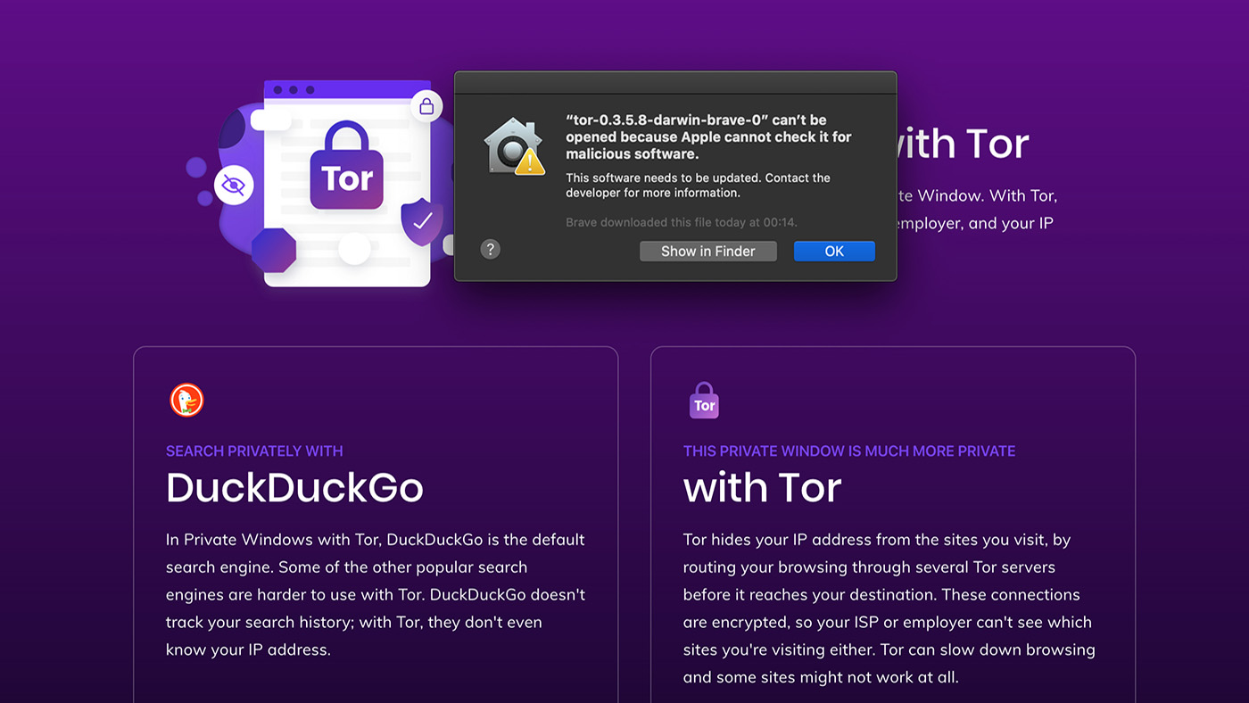Click the large Tor padlock illustration
The image size is (1249, 703).
pos(347,167)
